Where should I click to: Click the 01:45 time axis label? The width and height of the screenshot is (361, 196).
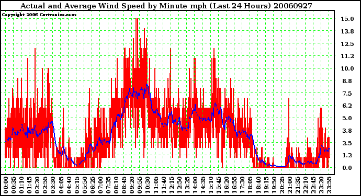[x=29, y=185]
